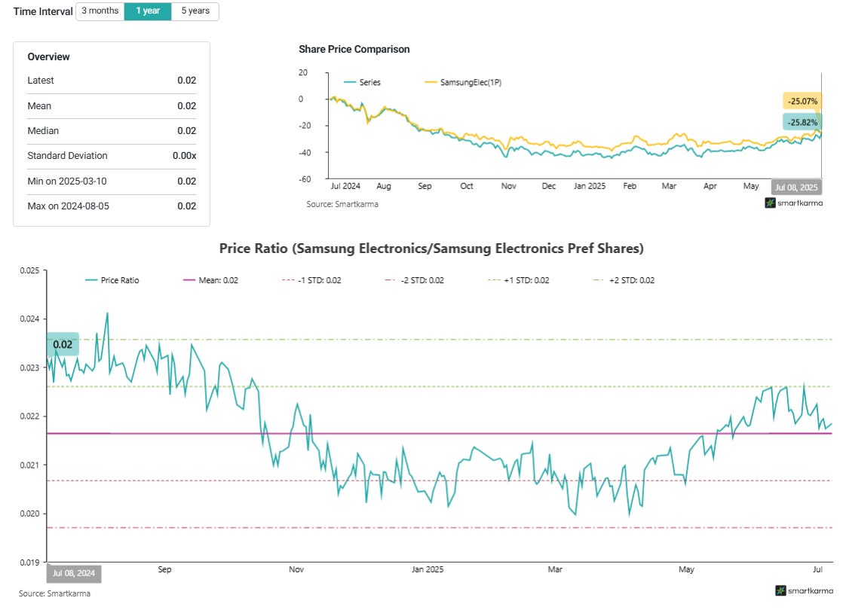Image resolution: width=843 pixels, height=610 pixels.
Task: Click the Jul 08, 2025 date marker
Action: click(x=796, y=188)
